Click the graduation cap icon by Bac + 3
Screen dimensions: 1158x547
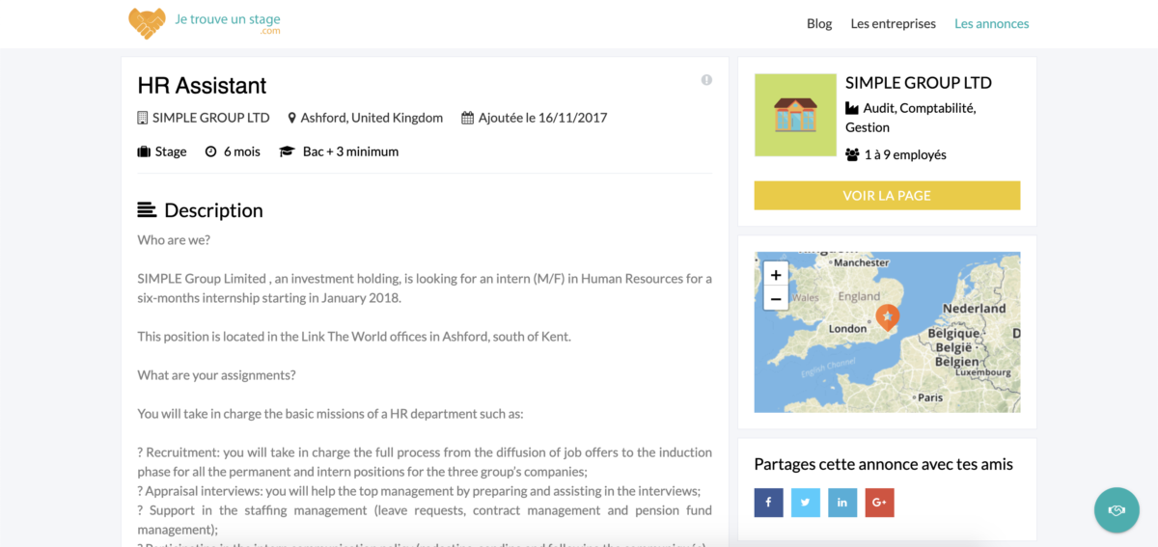(287, 151)
